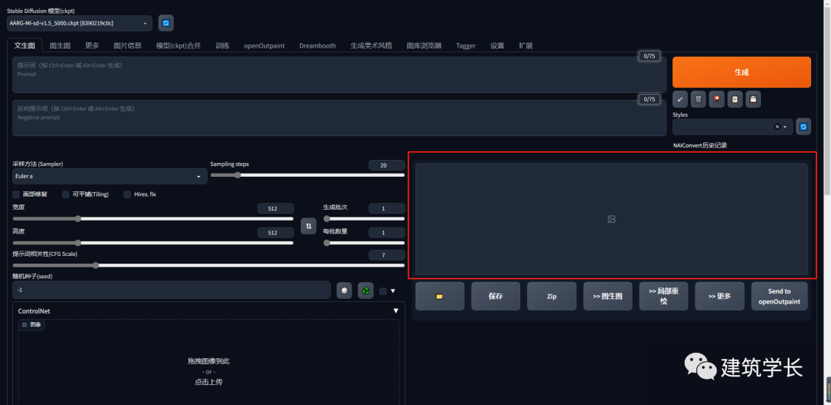Open the output folder with folder icon button
831x405 pixels.
pos(440,296)
